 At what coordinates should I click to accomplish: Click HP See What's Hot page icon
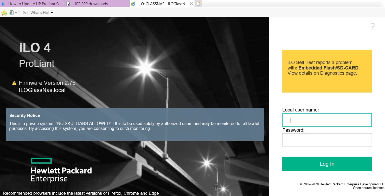point(11,12)
